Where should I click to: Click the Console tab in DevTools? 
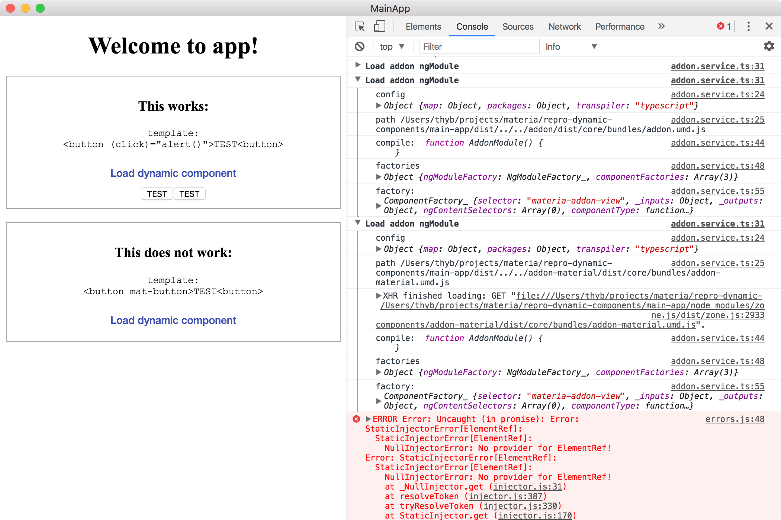click(472, 26)
